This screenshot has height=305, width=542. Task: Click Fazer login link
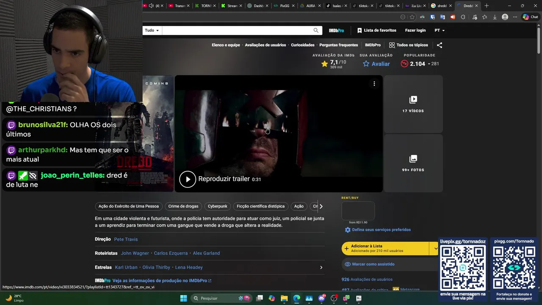(x=415, y=30)
